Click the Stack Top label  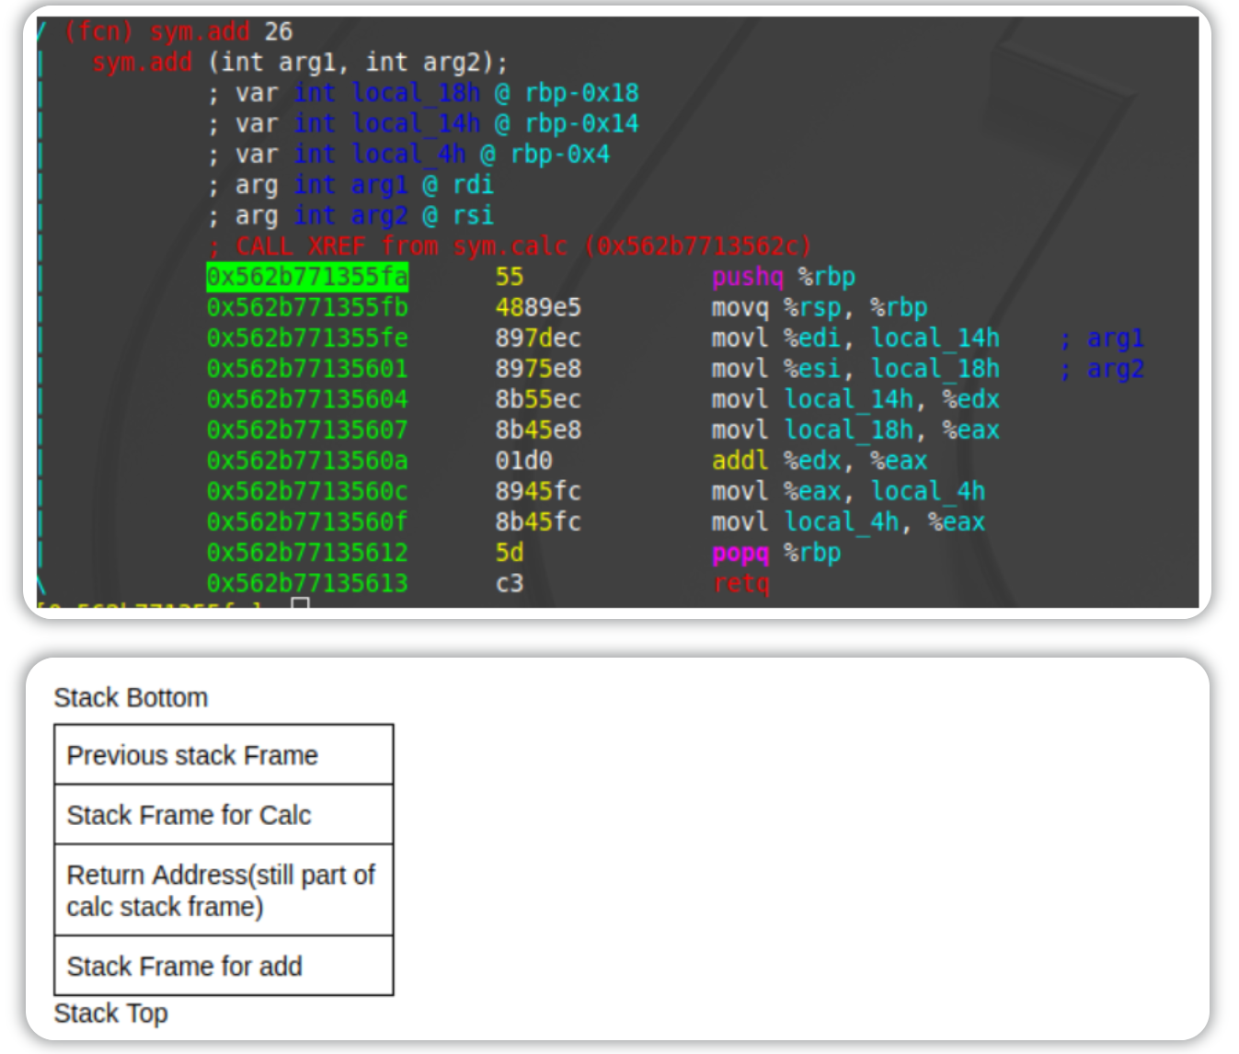(x=110, y=1013)
